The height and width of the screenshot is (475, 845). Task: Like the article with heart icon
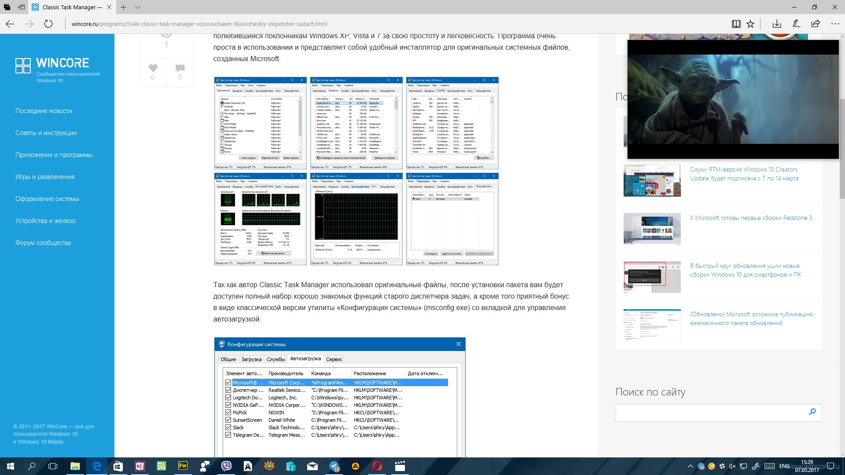click(x=153, y=68)
